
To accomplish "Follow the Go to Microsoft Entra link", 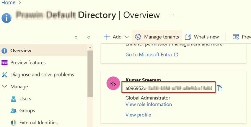I will (149, 55).
